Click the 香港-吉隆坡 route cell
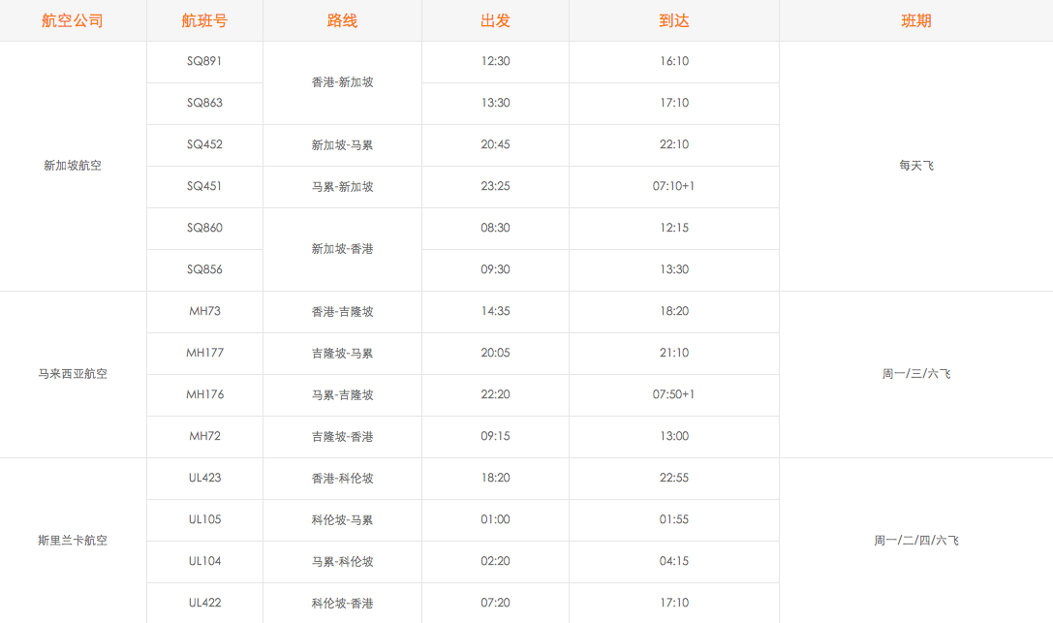Screen dimensions: 1053x623 tap(343, 312)
